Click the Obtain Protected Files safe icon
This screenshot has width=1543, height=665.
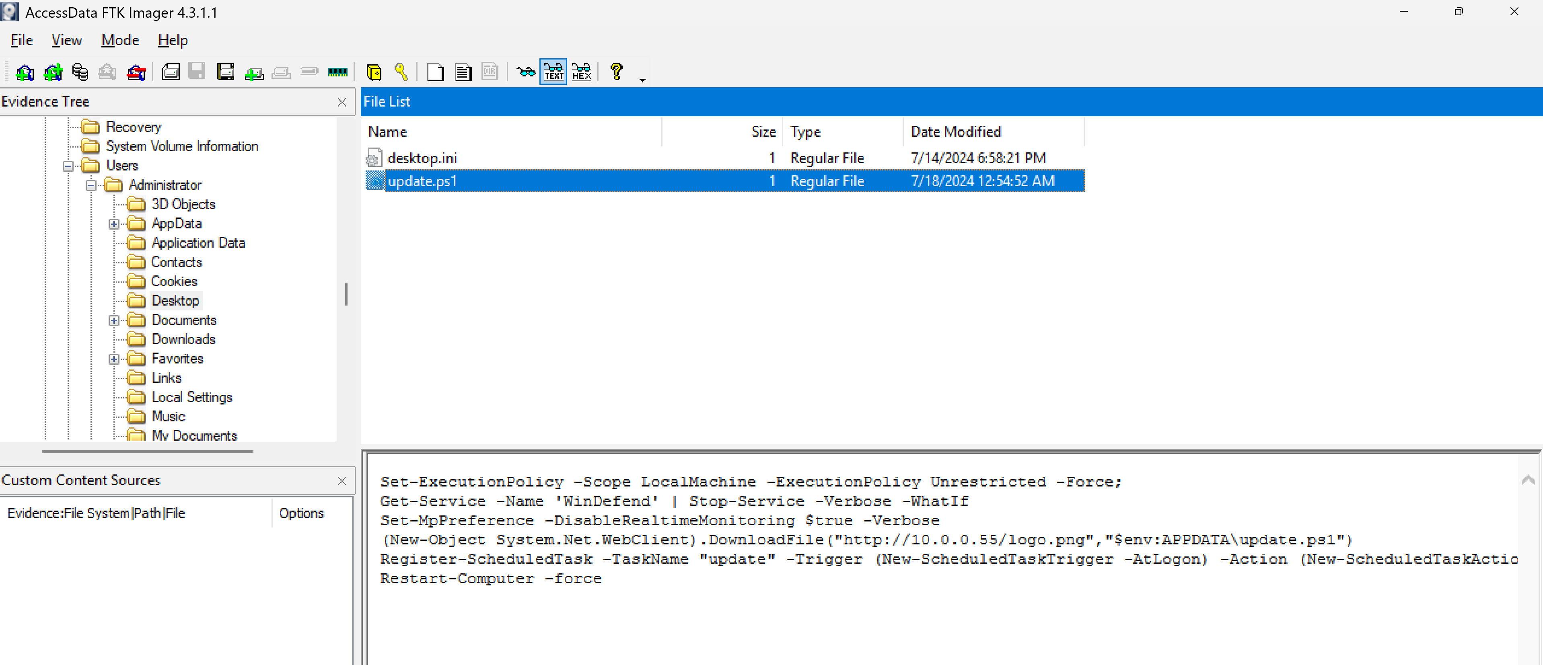(374, 72)
